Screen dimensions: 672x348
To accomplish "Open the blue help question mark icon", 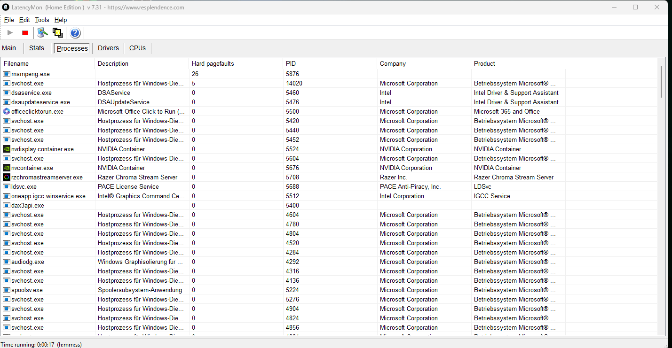I will (75, 33).
